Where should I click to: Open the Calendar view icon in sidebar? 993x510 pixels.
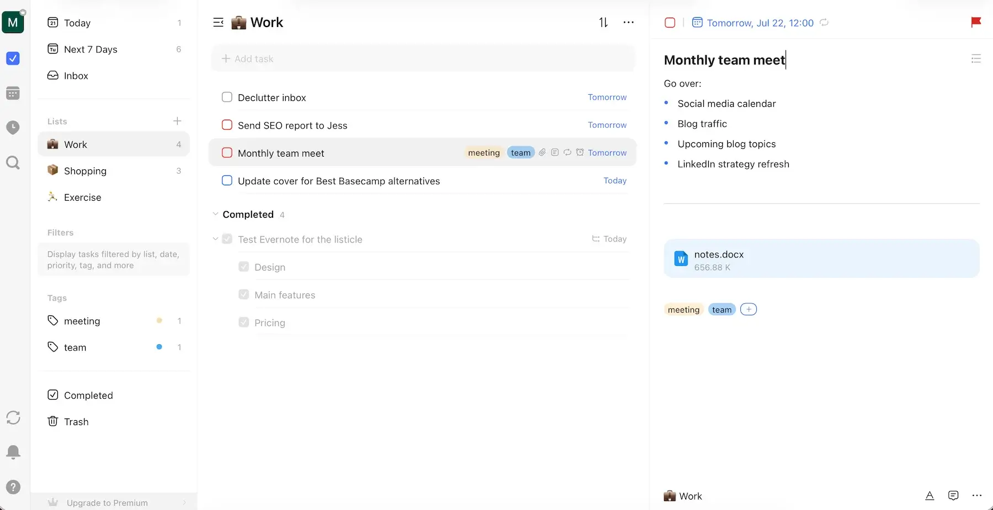click(x=13, y=93)
